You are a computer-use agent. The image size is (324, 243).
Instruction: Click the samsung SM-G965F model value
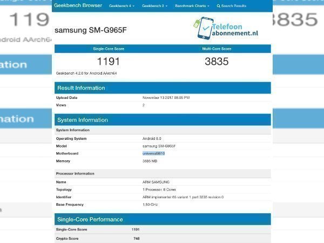pos(159,146)
